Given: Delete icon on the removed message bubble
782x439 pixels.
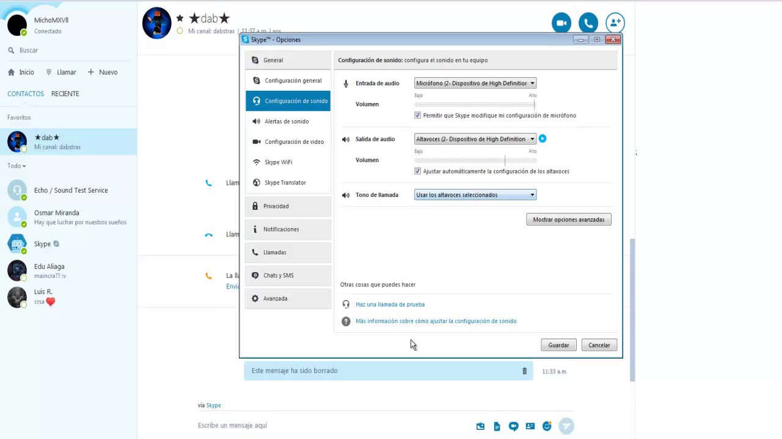Looking at the screenshot, I should tap(524, 371).
